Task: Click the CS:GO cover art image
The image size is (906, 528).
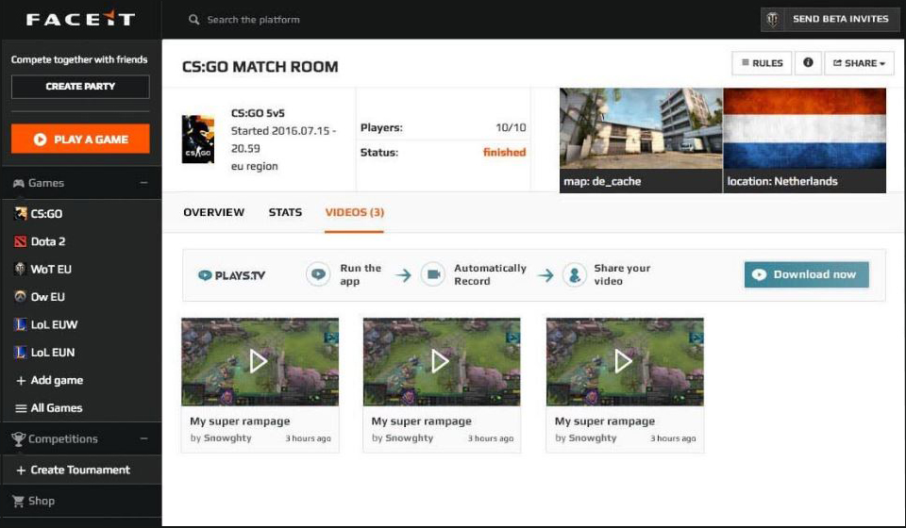Action: (198, 139)
